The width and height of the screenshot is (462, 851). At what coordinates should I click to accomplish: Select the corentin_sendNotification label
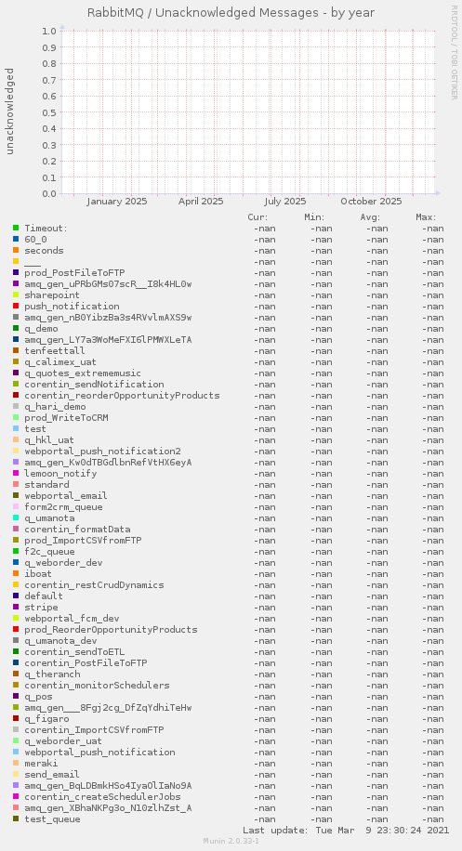pos(94,385)
